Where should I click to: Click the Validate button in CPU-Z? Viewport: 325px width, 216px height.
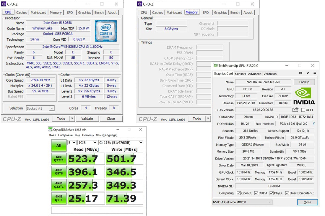pos(87,119)
